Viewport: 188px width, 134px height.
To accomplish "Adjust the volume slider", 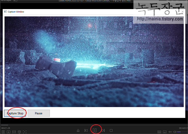I will 182,132.
